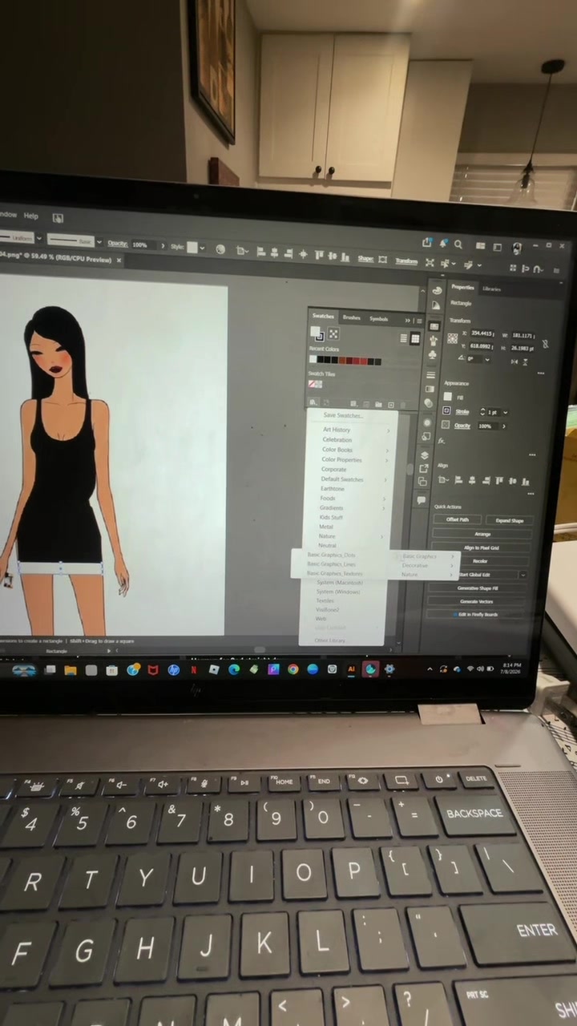Click the search magnifier icon at top right
This screenshot has width=577, height=1026.
tap(458, 244)
